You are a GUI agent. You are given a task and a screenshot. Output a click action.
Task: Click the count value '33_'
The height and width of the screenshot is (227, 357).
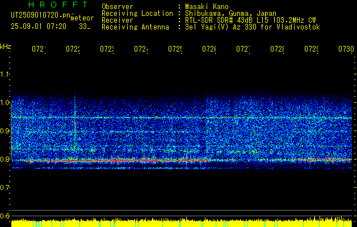pyautogui.click(x=85, y=27)
